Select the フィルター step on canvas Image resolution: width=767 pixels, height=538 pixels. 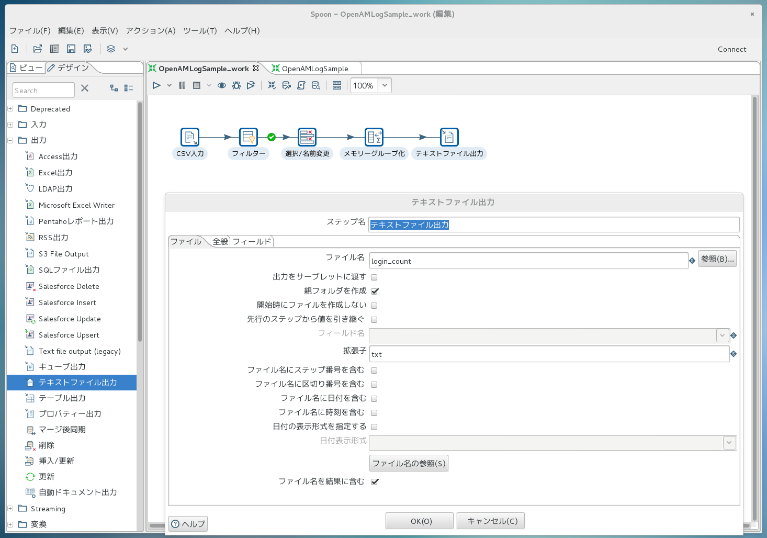click(x=249, y=137)
